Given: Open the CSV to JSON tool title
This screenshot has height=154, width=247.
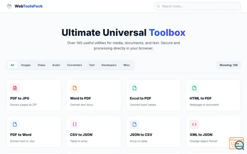Looking at the screenshot, I should [81, 135].
